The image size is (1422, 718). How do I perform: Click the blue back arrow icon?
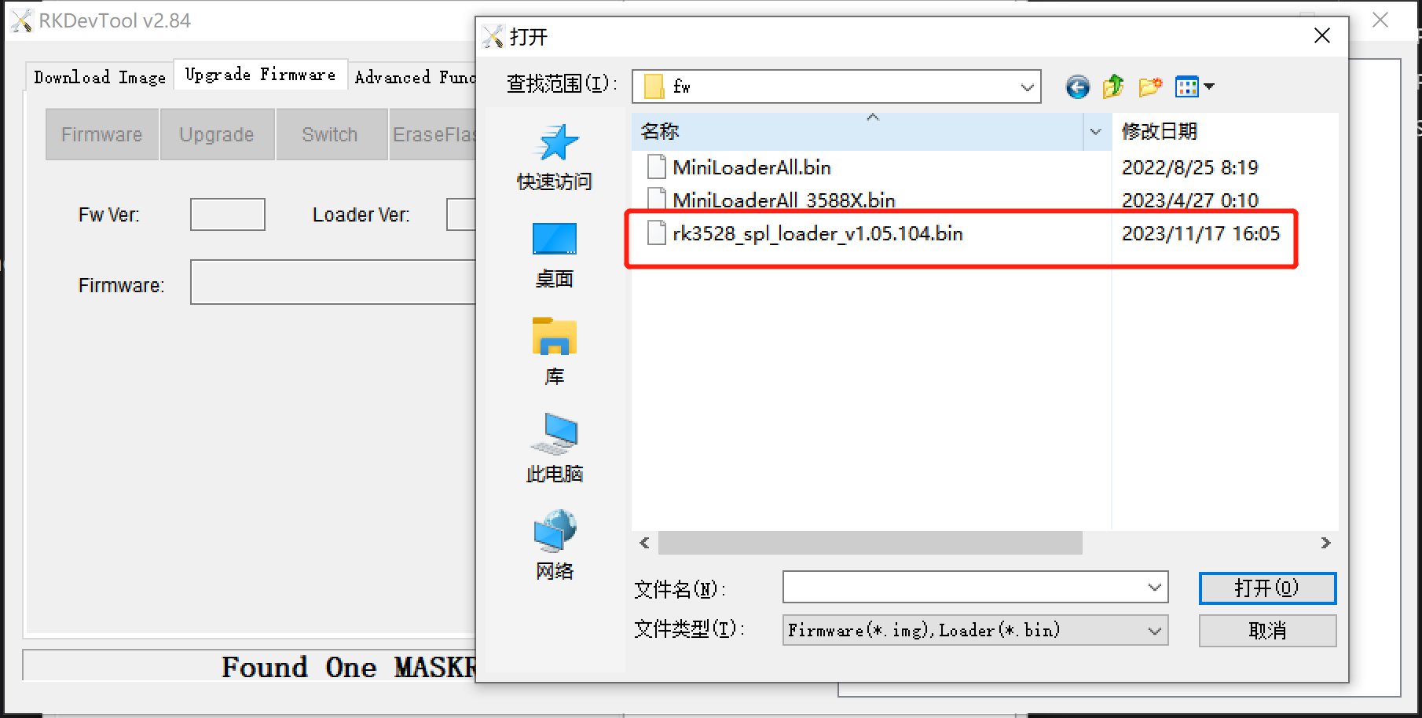tap(1077, 86)
